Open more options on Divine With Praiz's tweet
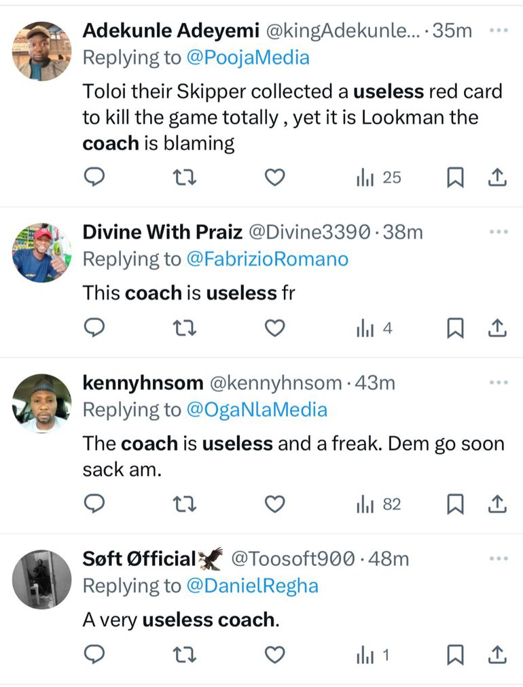523x687 pixels. coord(499,232)
